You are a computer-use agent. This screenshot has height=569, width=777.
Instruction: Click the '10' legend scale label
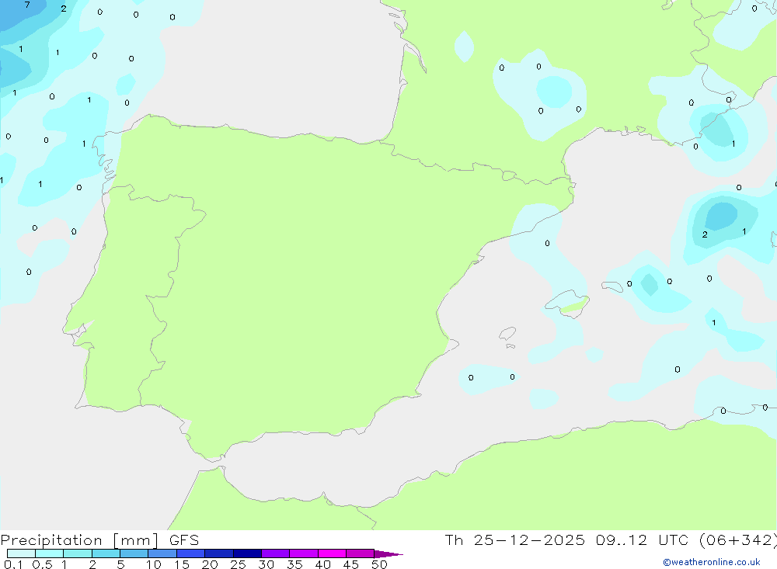coord(154,564)
